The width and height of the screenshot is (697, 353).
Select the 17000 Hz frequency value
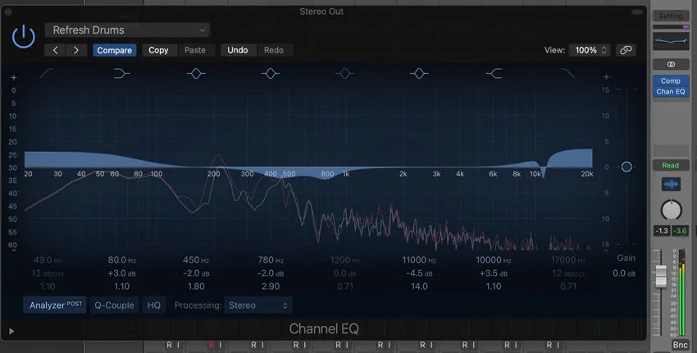[567, 260]
